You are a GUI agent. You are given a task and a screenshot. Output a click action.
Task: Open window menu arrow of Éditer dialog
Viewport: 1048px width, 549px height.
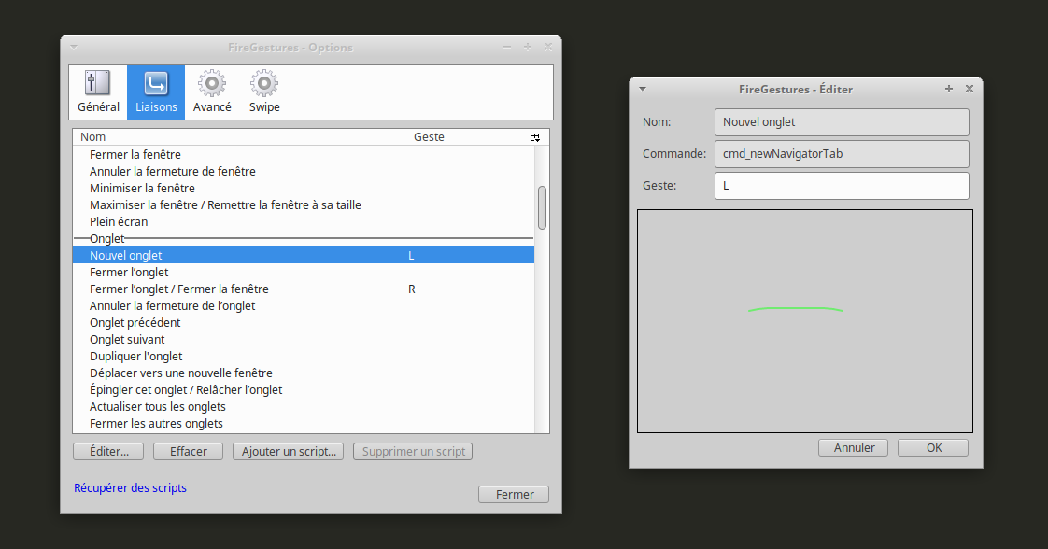tap(643, 89)
